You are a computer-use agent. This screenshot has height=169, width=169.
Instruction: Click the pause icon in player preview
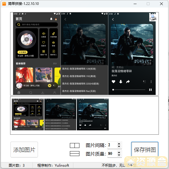point(150,90)
